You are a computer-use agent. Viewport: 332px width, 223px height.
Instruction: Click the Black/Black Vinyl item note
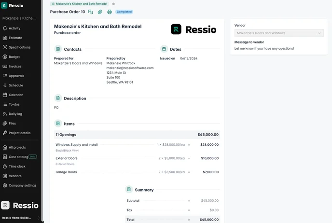[x=67, y=151]
